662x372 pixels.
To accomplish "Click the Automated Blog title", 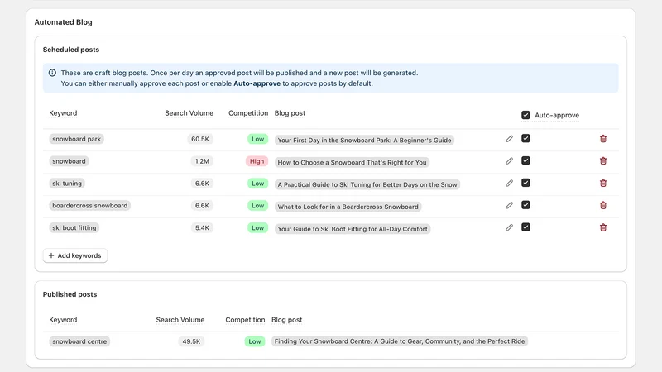I will pyautogui.click(x=64, y=22).
